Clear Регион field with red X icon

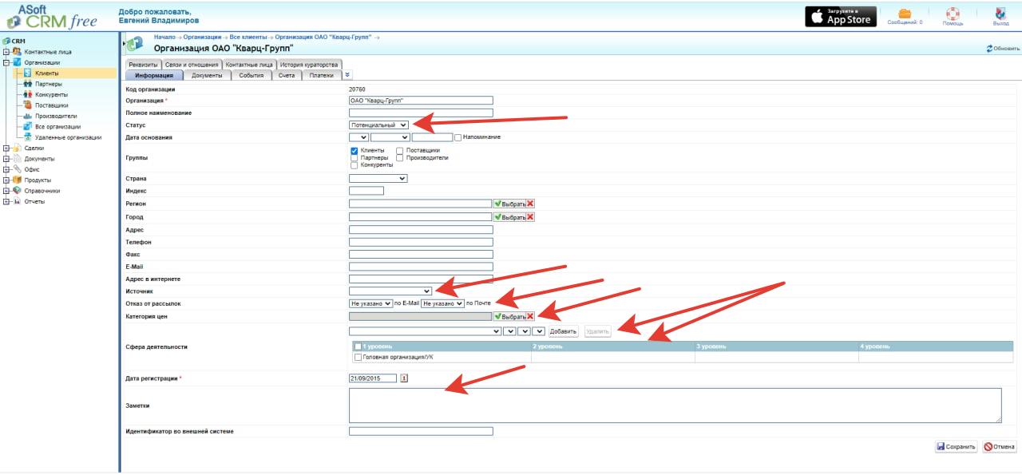[530, 204]
